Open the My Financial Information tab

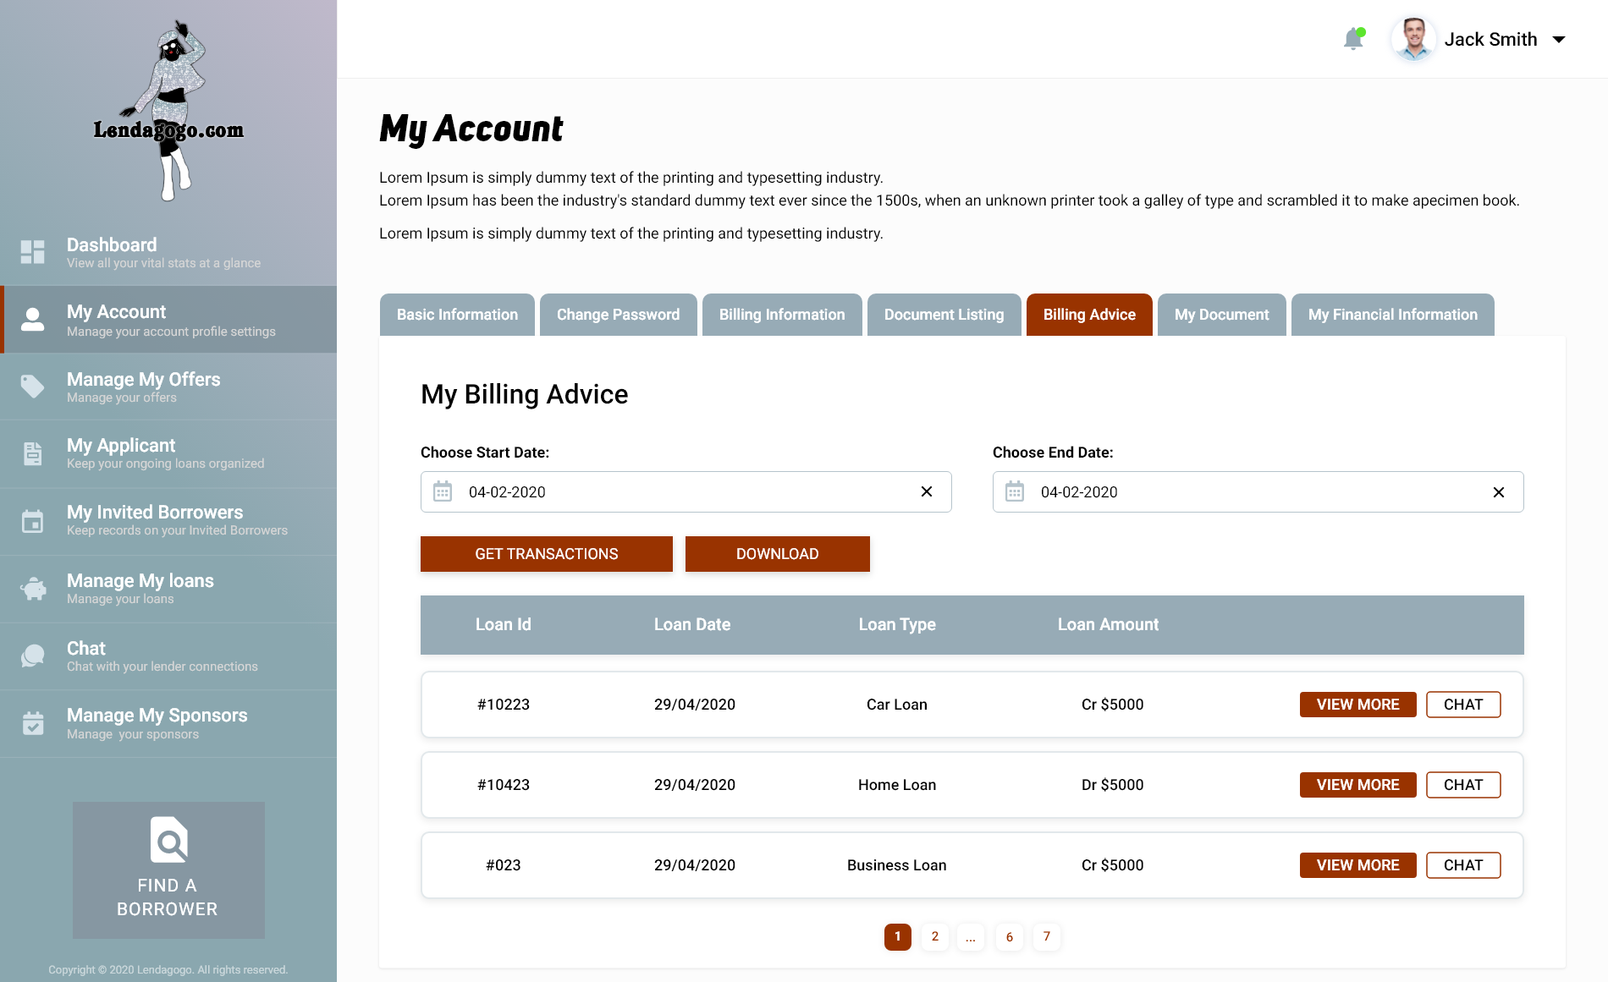point(1392,315)
